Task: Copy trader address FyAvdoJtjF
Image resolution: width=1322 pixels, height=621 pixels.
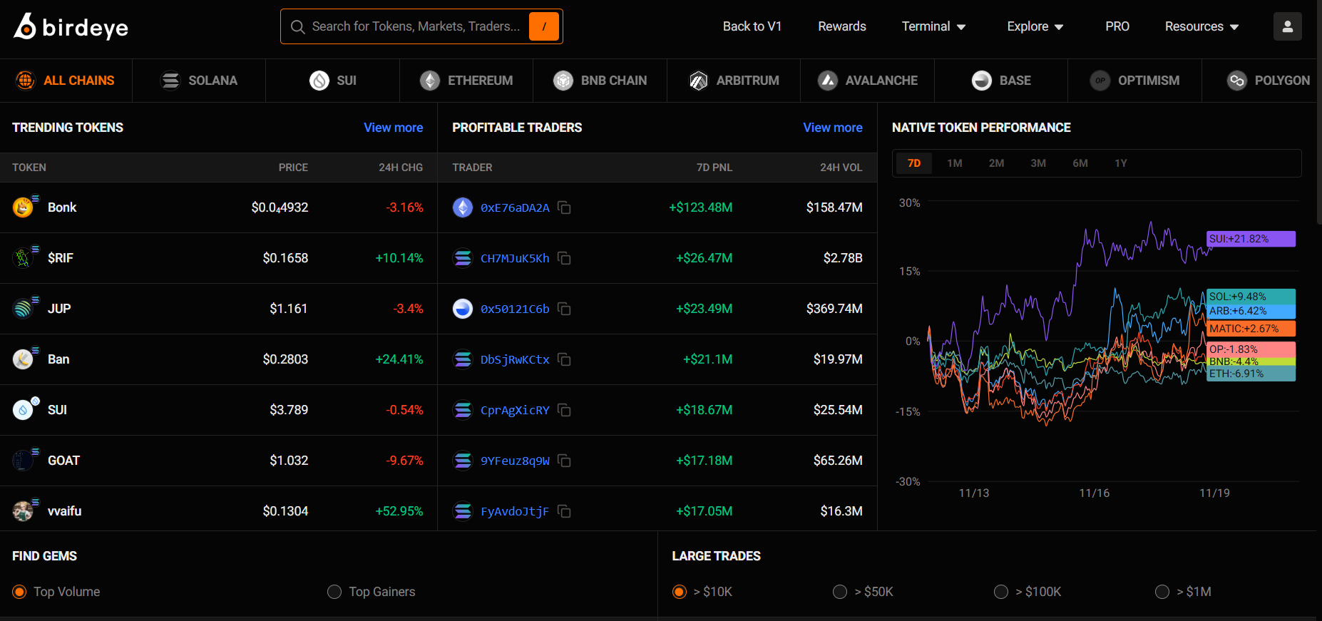Action: pos(564,511)
